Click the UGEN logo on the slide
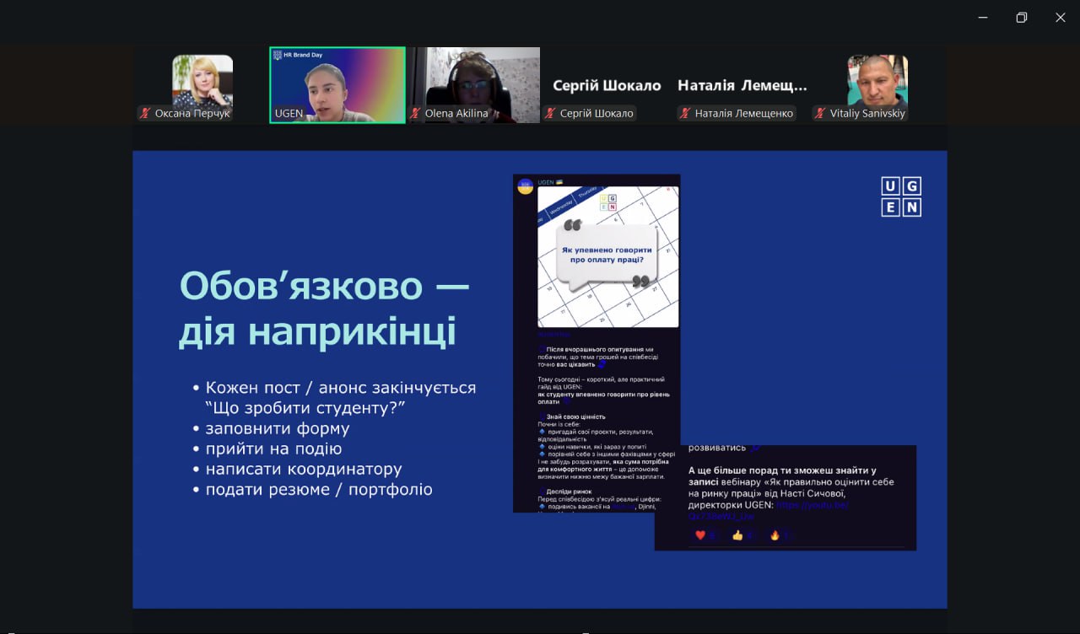The width and height of the screenshot is (1080, 634). pos(900,196)
